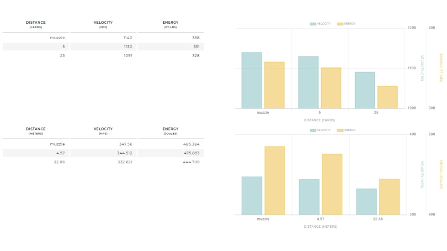
Task: Toggle the ENERGY legend in the yards chart
Action: 346,24
